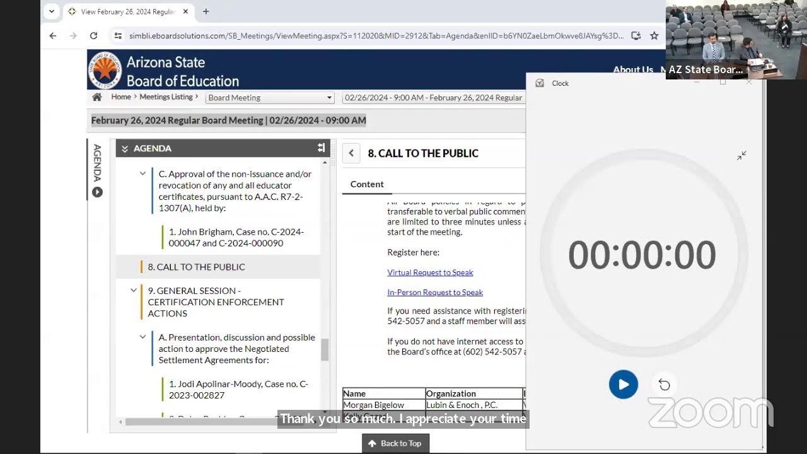Collapse item A Negotiated Settlement Agreements
Screen dimensions: 807x454
142,337
